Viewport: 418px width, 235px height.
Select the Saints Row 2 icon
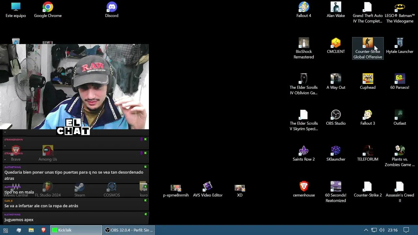coord(304,154)
